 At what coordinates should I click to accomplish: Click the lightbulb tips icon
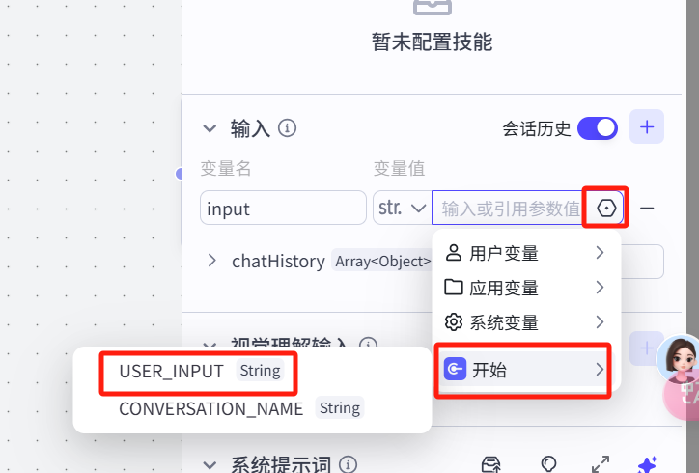(x=548, y=463)
